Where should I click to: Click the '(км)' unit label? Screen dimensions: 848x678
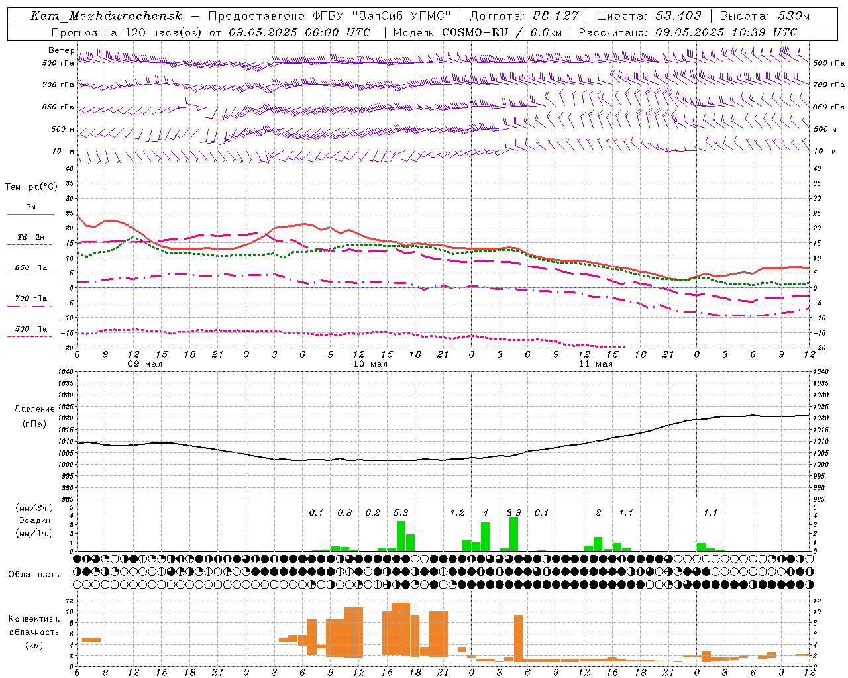[34, 645]
